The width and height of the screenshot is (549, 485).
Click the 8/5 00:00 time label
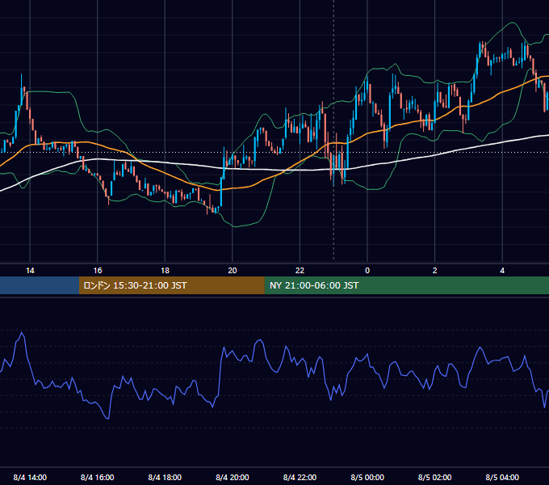pos(367,478)
